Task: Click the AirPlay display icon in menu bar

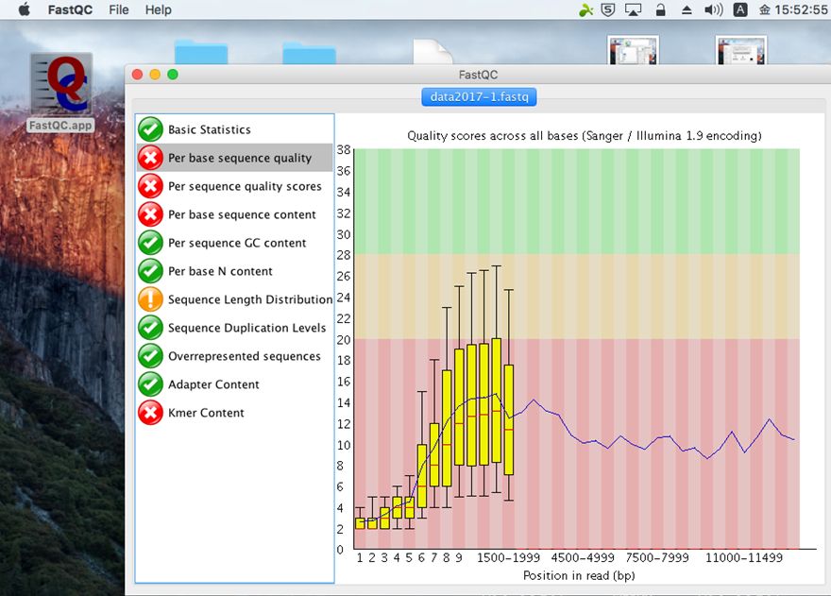Action: click(x=634, y=9)
